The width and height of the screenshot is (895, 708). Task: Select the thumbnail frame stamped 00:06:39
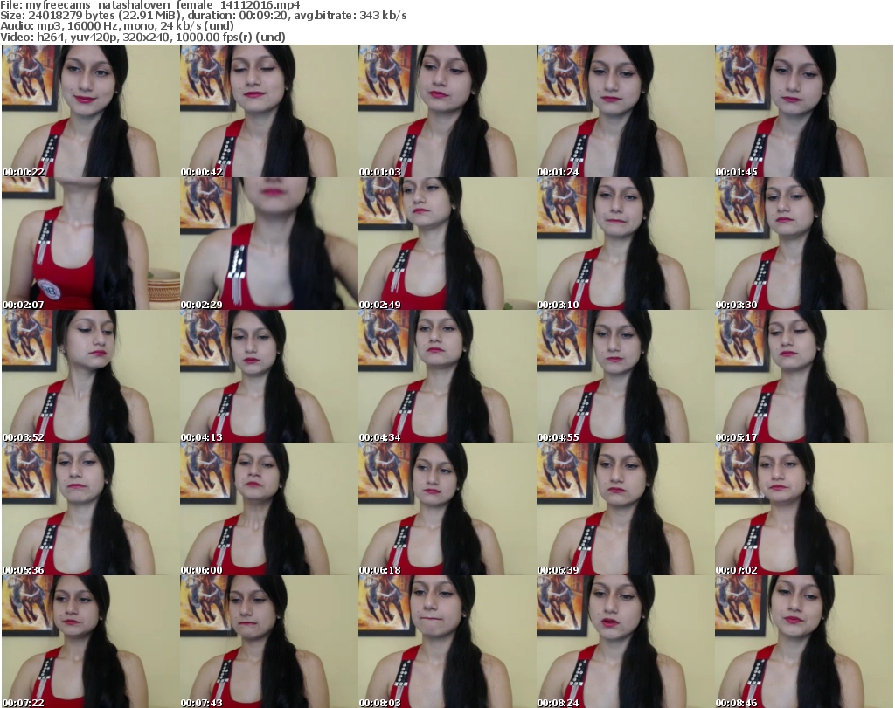[625, 509]
